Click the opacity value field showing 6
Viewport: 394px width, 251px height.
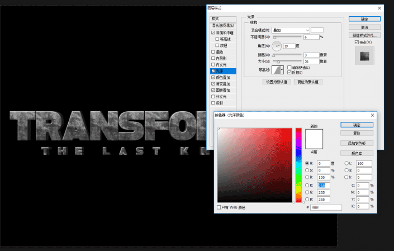tap(311, 37)
